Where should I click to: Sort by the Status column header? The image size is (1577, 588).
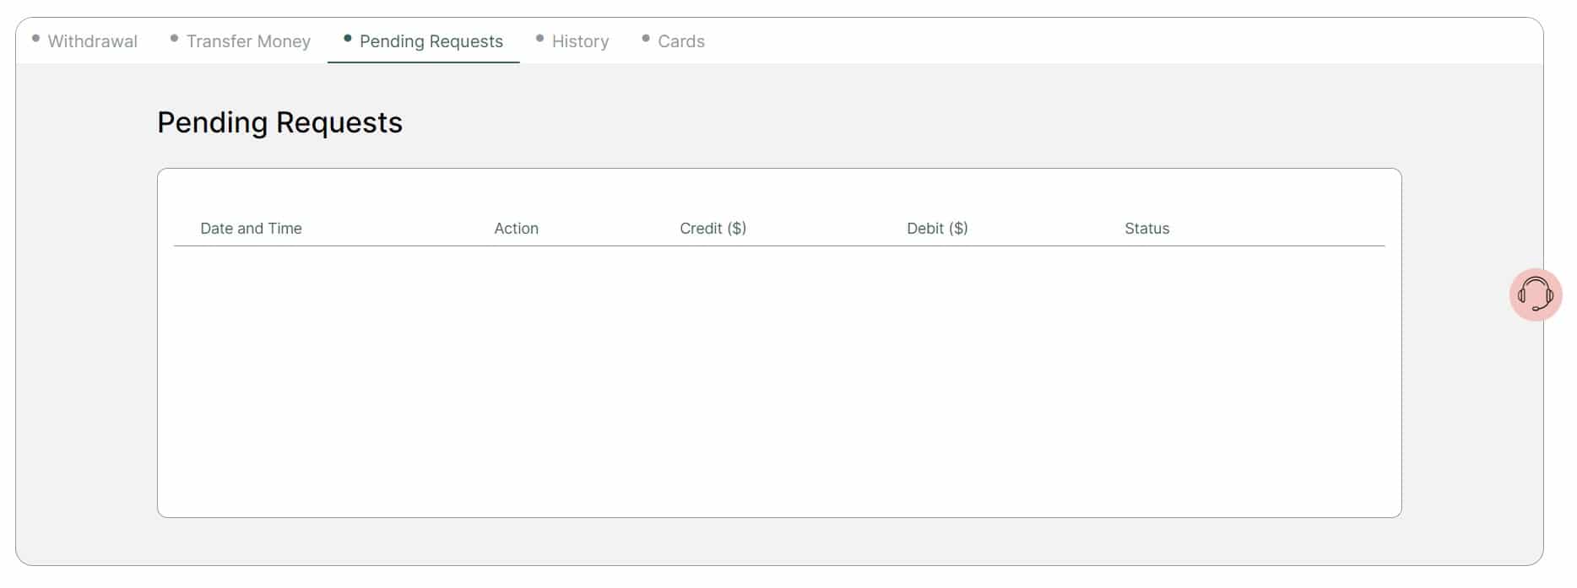(1146, 228)
